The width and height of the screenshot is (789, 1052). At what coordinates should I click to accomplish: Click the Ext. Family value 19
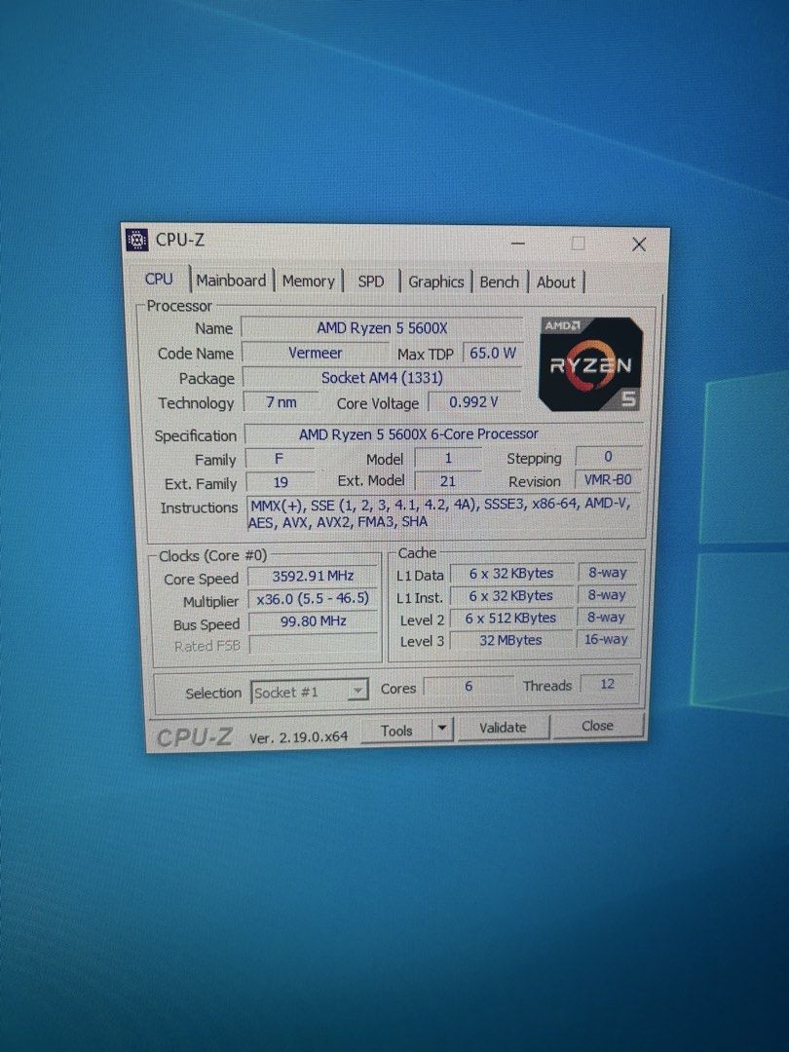coord(281,482)
